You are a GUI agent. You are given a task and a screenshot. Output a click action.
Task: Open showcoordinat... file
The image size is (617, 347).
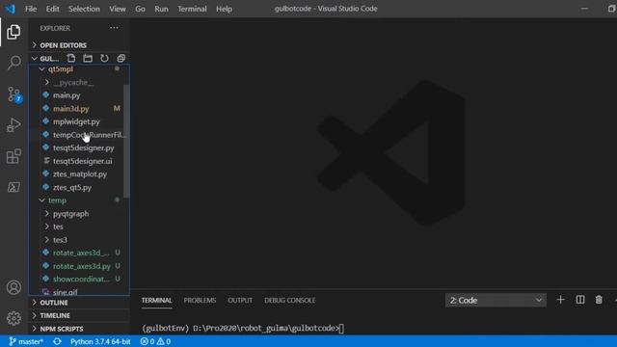coord(79,279)
